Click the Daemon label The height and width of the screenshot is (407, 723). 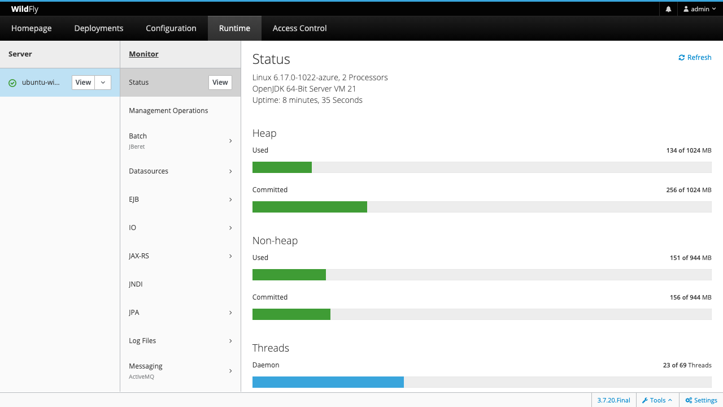click(x=266, y=365)
